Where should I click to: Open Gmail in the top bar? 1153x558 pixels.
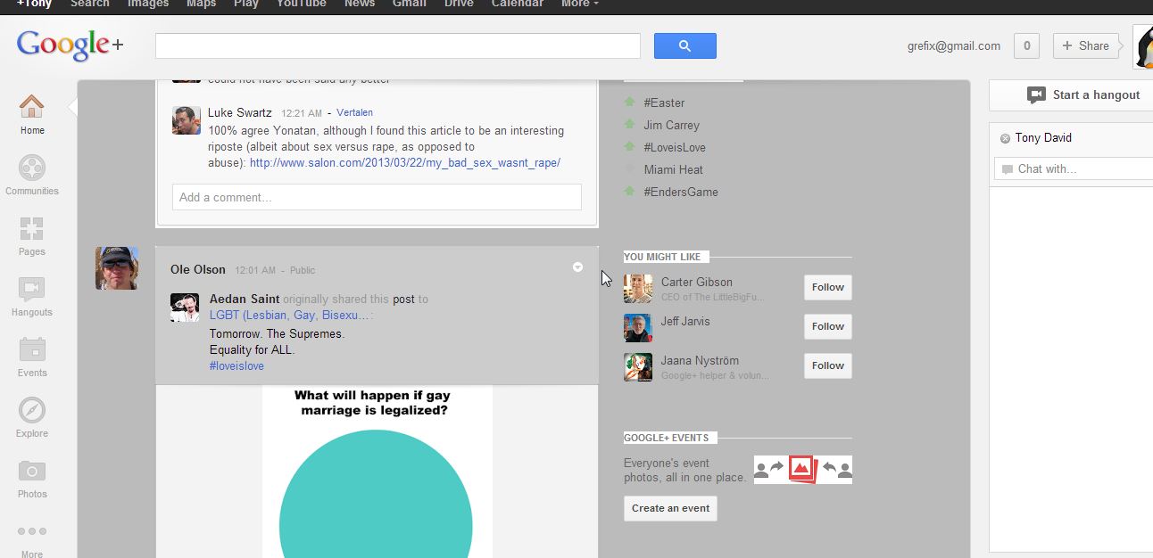[410, 4]
